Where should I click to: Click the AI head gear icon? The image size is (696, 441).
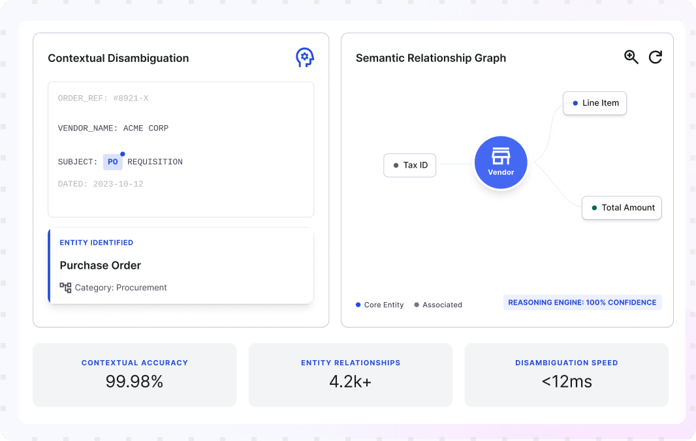point(305,57)
